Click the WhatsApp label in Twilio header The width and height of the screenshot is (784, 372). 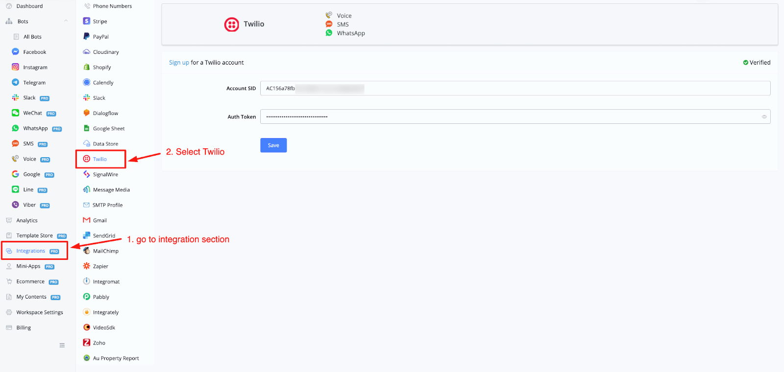click(x=351, y=33)
